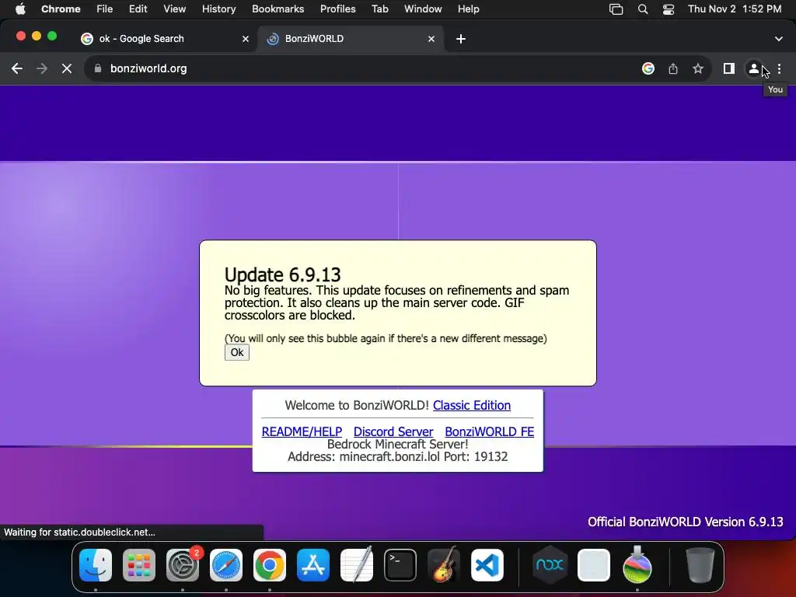Expand the tab search chevron

click(779, 39)
